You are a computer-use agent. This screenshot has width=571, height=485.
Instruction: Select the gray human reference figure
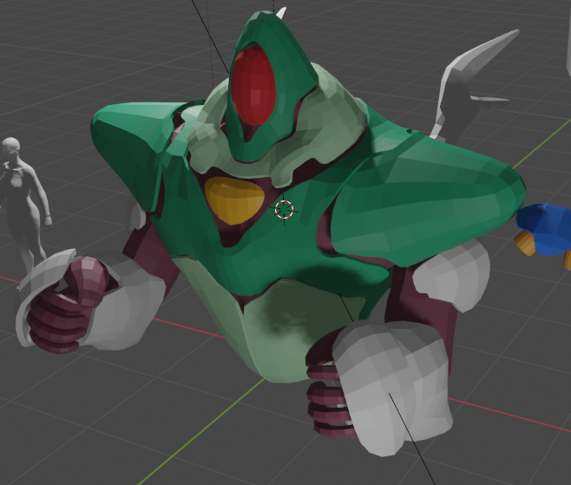23,204
